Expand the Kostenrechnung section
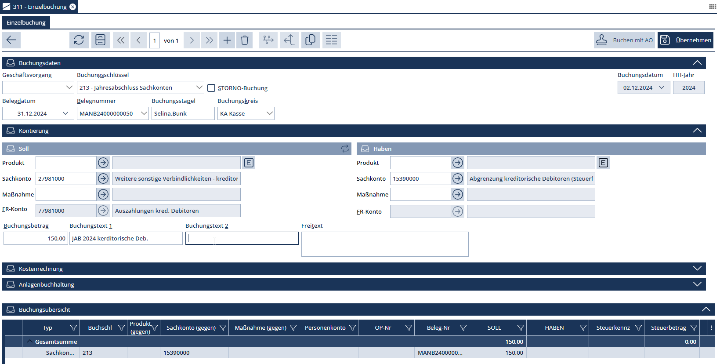The width and height of the screenshot is (720, 364). (697, 269)
